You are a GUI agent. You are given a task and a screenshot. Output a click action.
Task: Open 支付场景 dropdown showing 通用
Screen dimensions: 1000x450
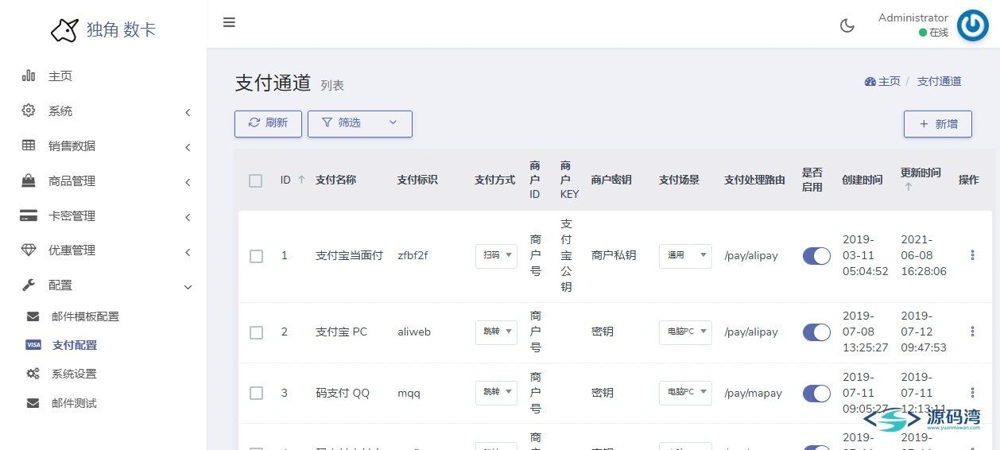(685, 255)
